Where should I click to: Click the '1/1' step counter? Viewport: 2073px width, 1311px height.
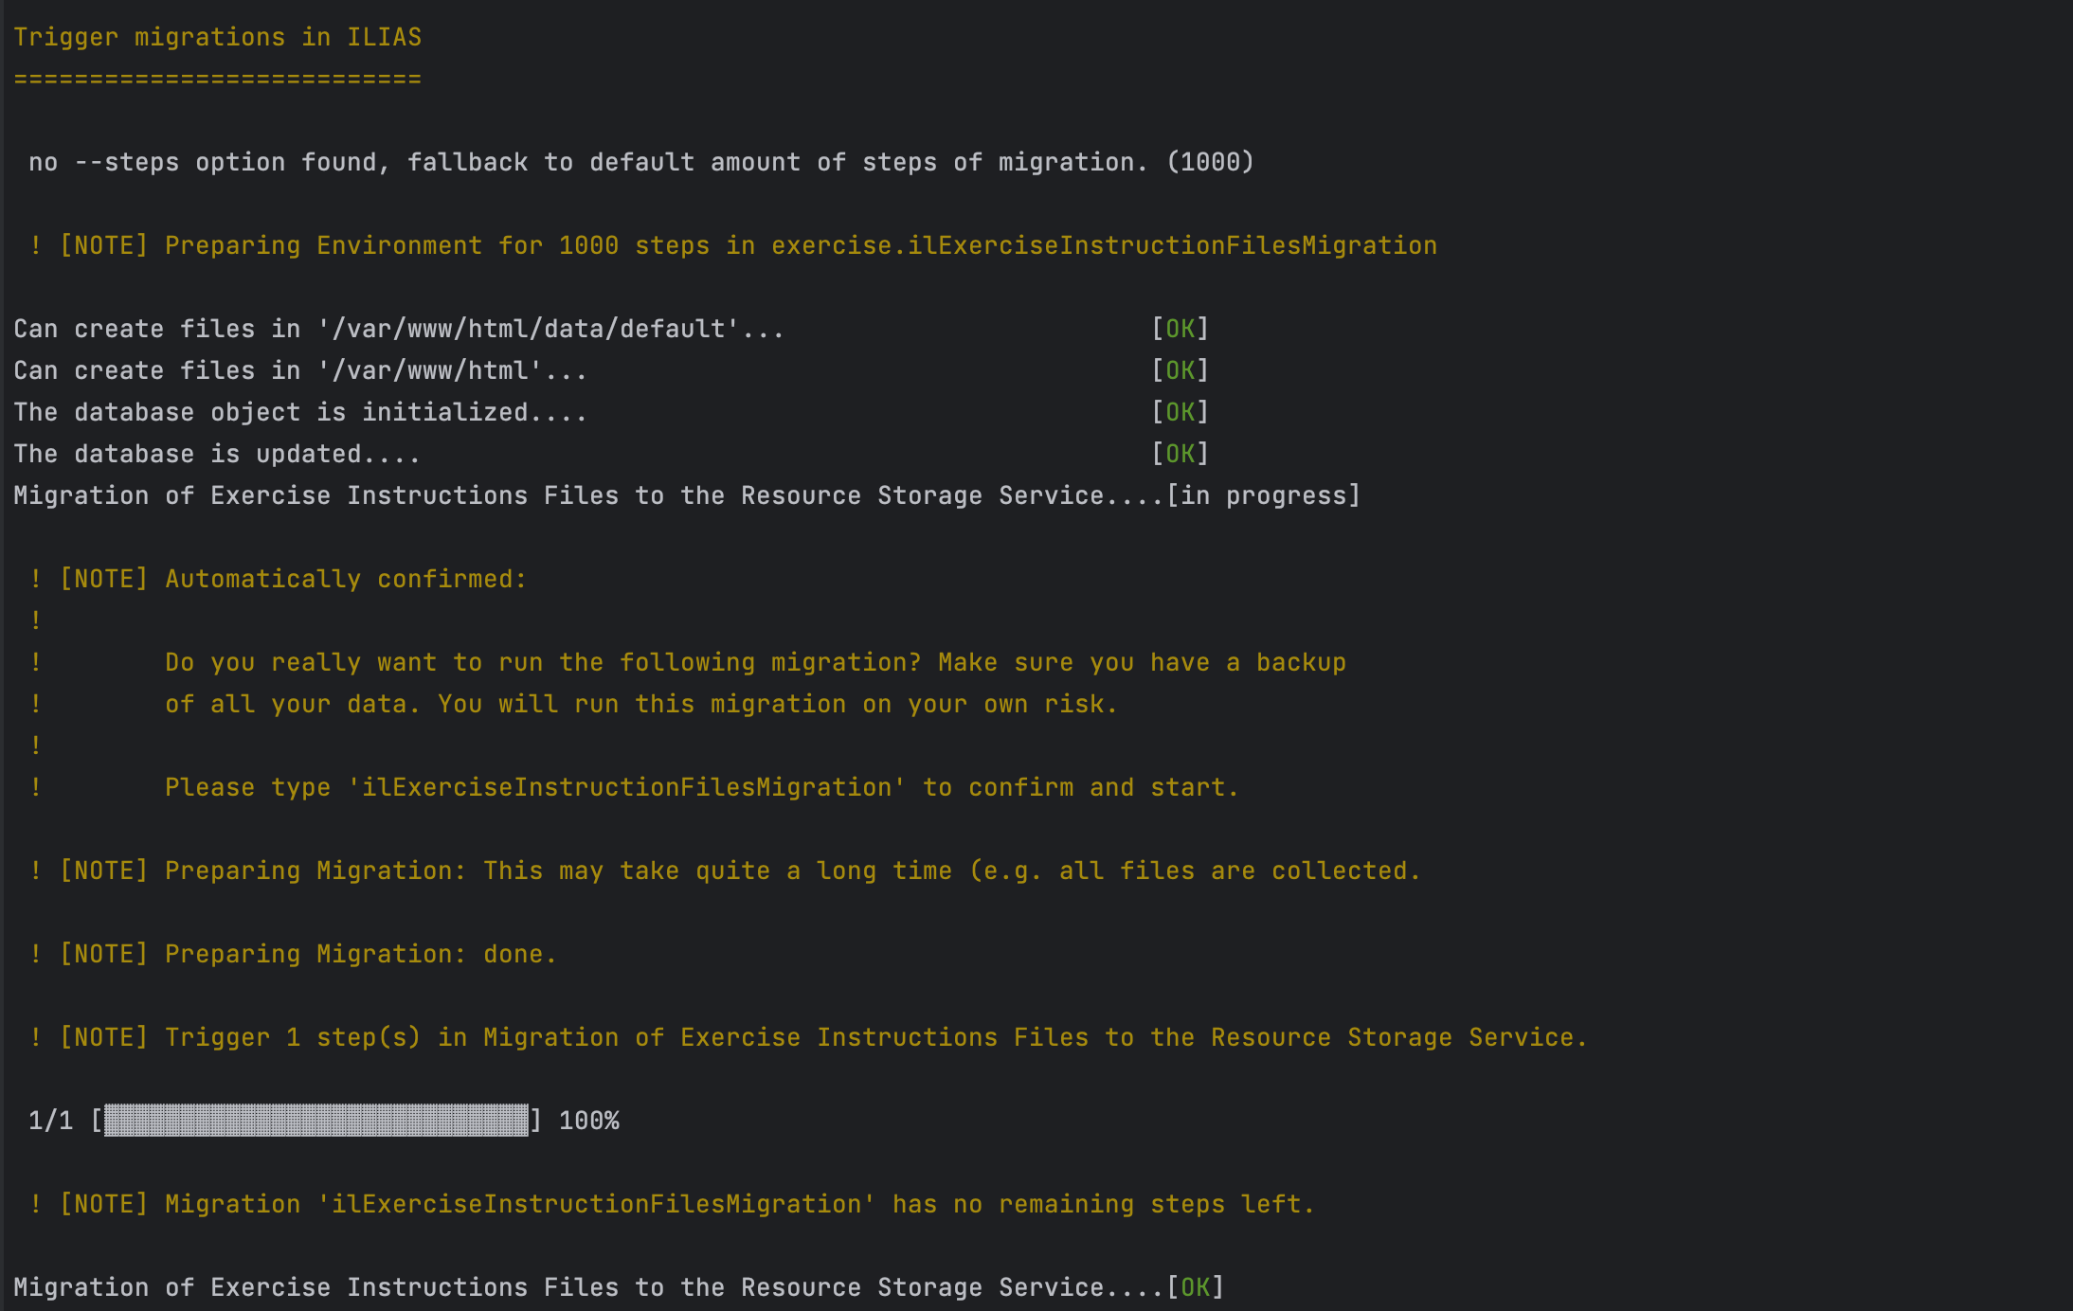(50, 1121)
